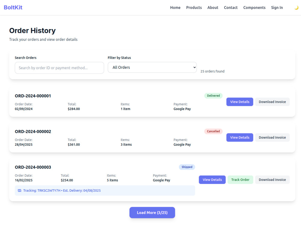
Task: Click the Shipped status badge
Action: pyautogui.click(x=187, y=167)
